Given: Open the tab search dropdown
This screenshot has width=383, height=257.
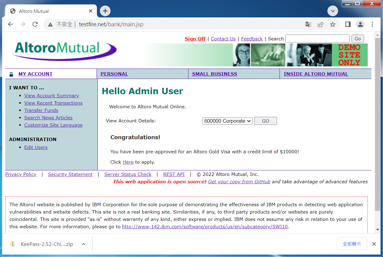Looking at the screenshot, I should click(333, 11).
